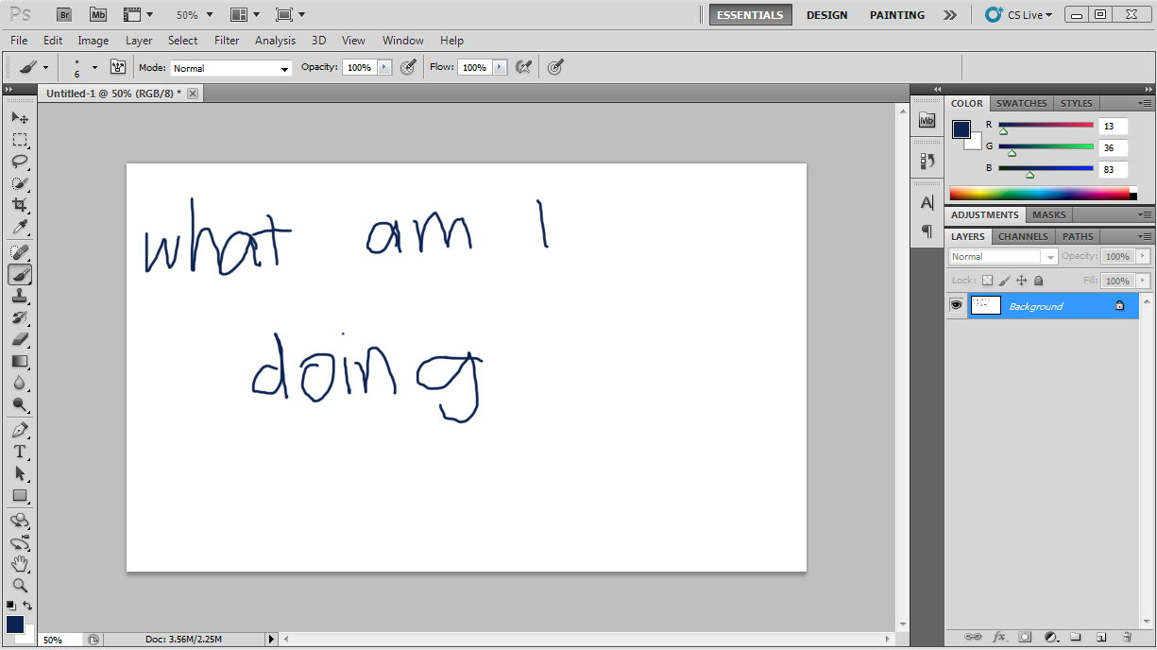This screenshot has height=650, width=1157.
Task: Open the Paragraph panel icon in dock
Action: 927,231
